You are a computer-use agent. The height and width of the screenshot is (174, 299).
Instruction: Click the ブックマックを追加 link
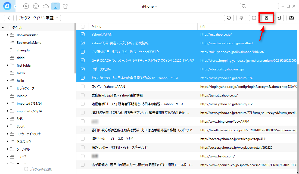pyautogui.click(x=41, y=169)
